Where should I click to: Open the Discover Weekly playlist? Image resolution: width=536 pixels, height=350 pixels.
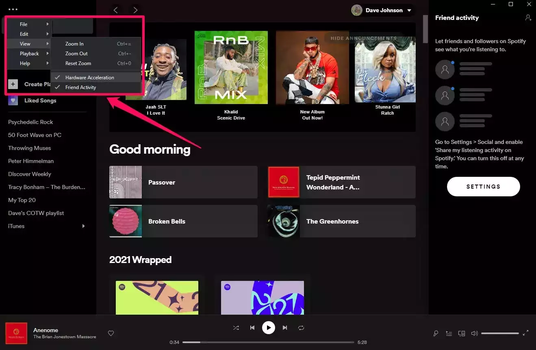[x=30, y=174]
